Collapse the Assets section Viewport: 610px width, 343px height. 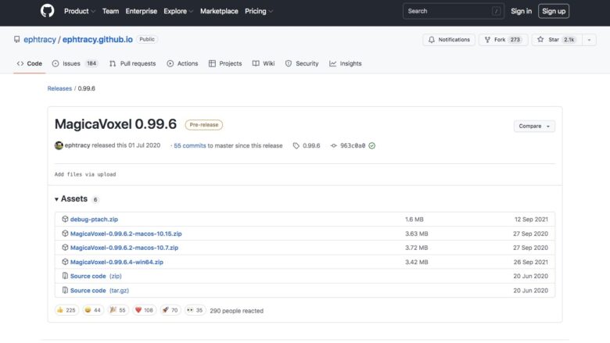click(71, 199)
